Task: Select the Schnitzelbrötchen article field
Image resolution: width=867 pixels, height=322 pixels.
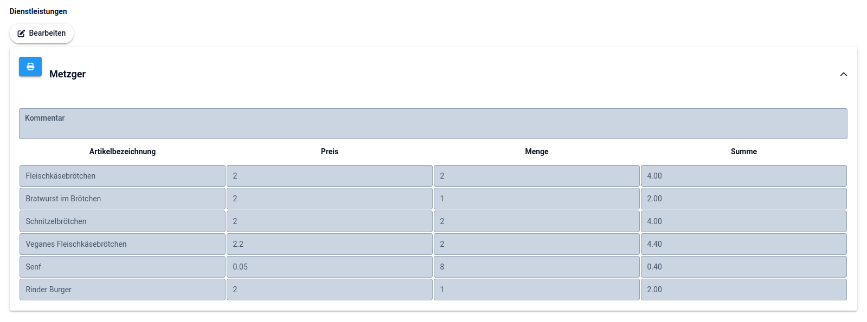Action: 123,221
